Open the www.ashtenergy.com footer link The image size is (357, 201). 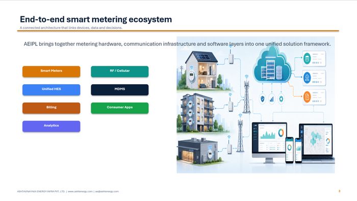[80, 191]
